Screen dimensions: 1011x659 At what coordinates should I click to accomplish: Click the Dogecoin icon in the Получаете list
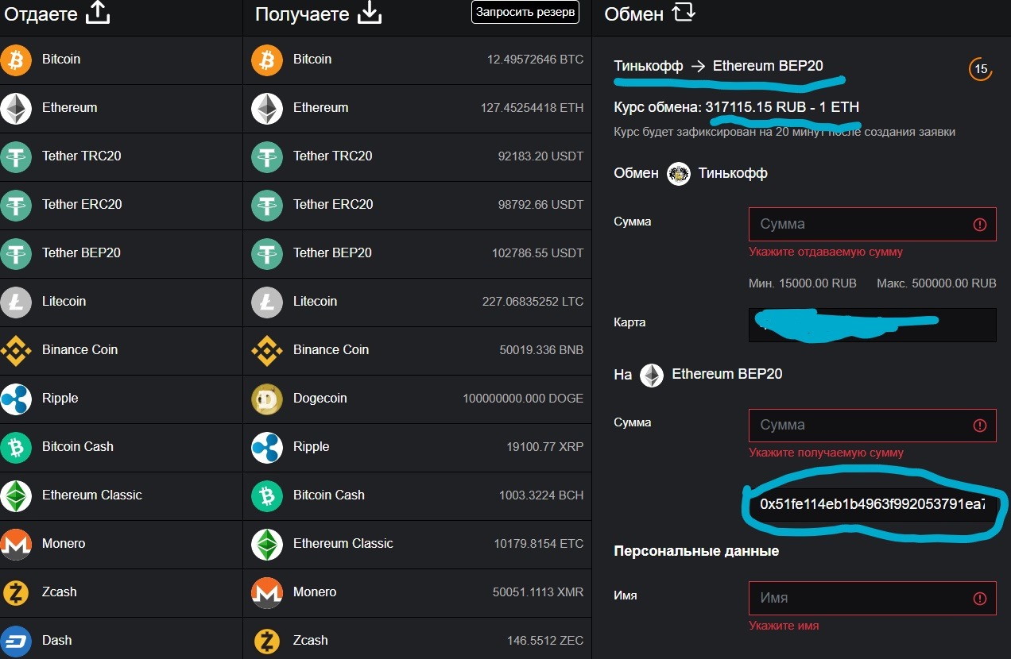pyautogui.click(x=267, y=399)
